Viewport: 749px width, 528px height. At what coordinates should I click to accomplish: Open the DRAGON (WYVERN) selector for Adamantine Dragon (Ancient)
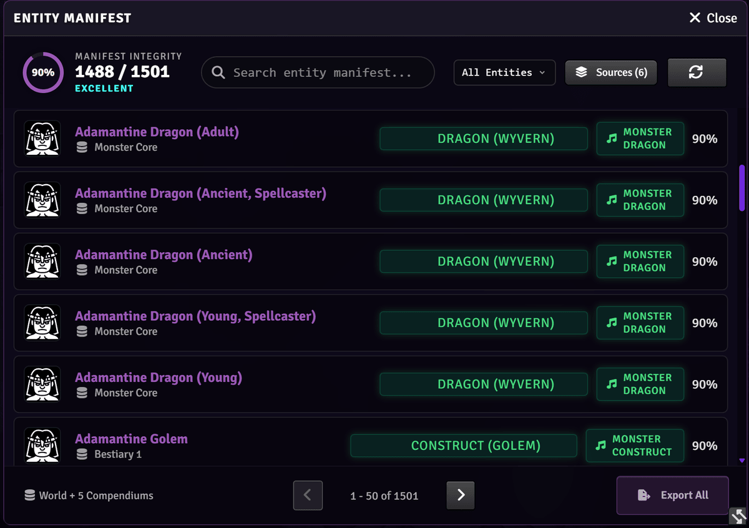[x=484, y=262]
